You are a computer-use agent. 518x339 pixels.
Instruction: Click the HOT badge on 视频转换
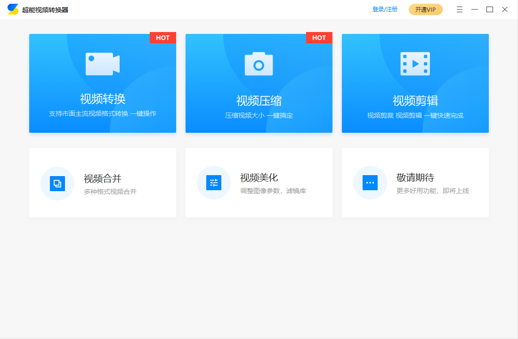[162, 38]
